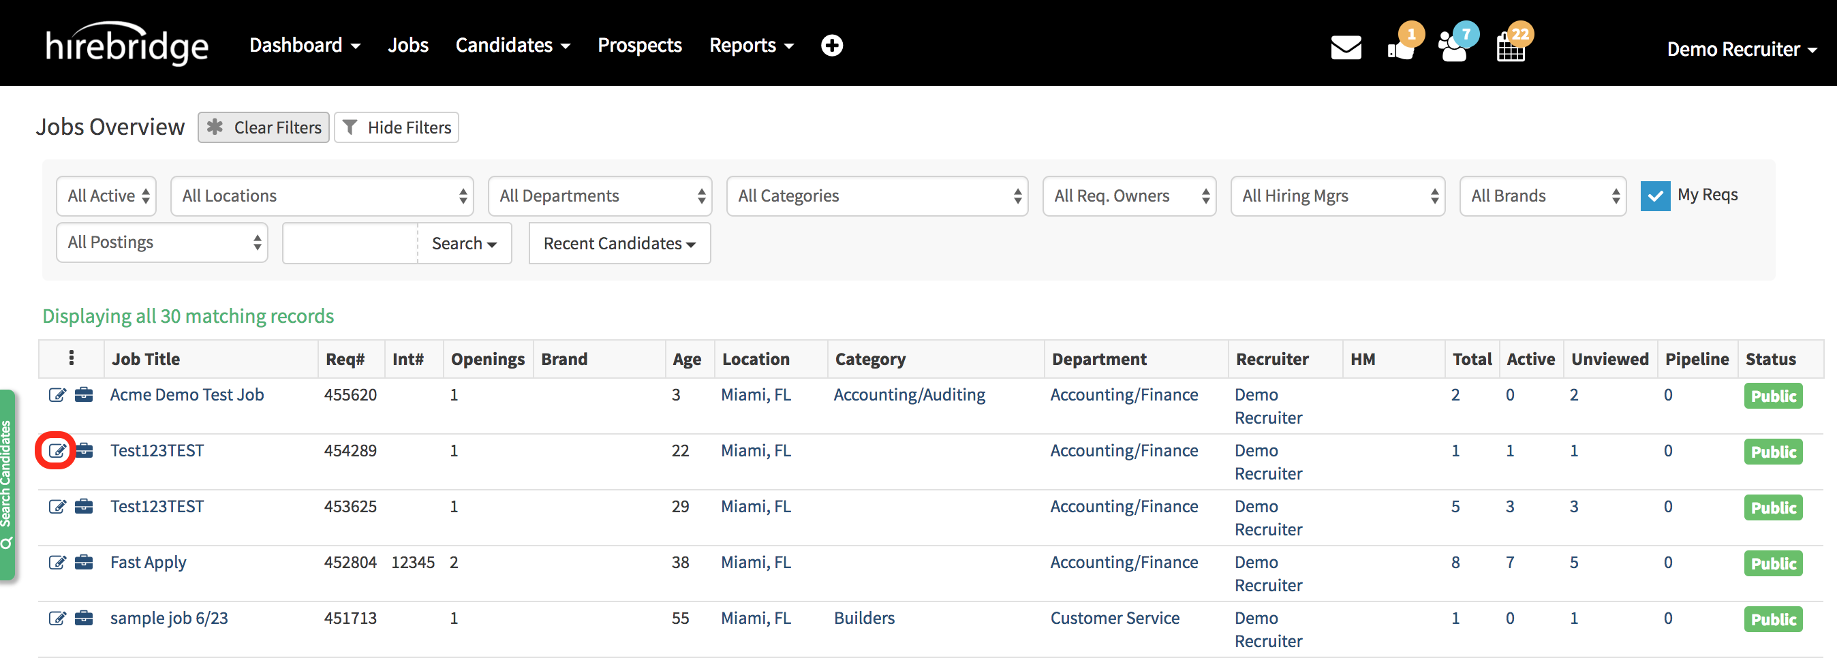Image resolution: width=1837 pixels, height=658 pixels.
Task: Click into the job search text field
Action: tap(350, 244)
